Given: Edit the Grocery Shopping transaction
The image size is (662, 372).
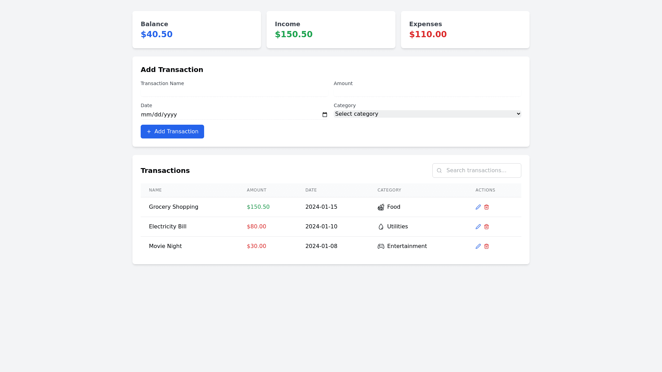Looking at the screenshot, I should [478, 207].
